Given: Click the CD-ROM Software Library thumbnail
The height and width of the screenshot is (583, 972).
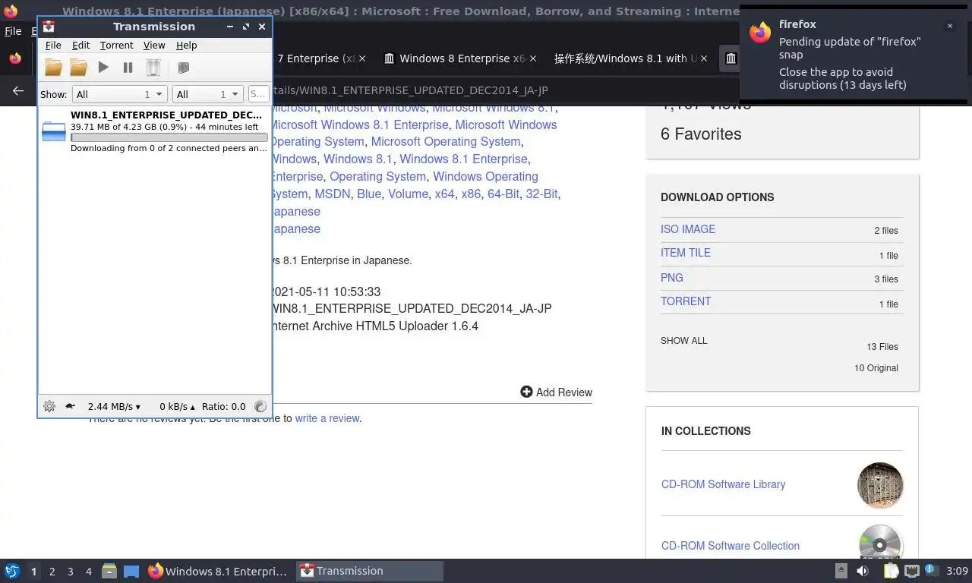Looking at the screenshot, I should [880, 485].
